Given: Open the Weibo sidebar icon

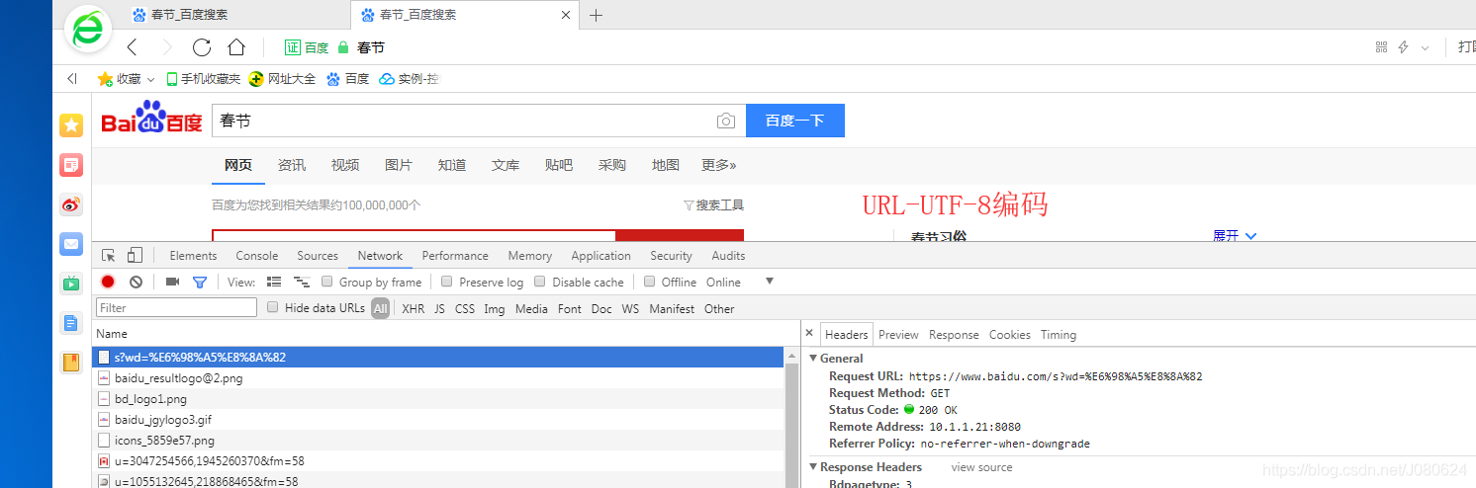Looking at the screenshot, I should pyautogui.click(x=71, y=204).
